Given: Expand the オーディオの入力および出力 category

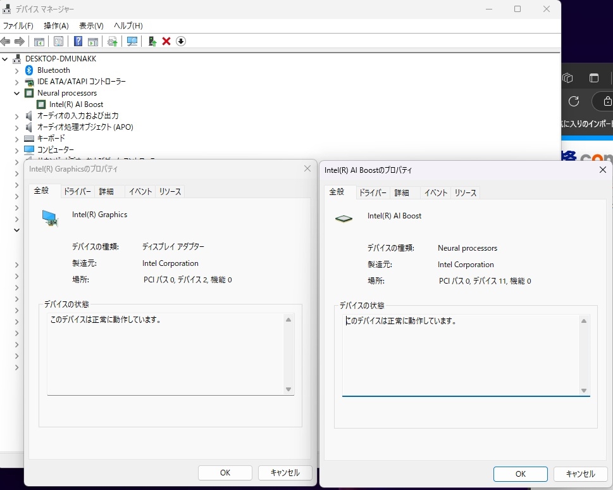Looking at the screenshot, I should click(17, 116).
